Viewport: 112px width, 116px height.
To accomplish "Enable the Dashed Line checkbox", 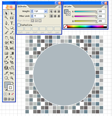I will [19, 25].
